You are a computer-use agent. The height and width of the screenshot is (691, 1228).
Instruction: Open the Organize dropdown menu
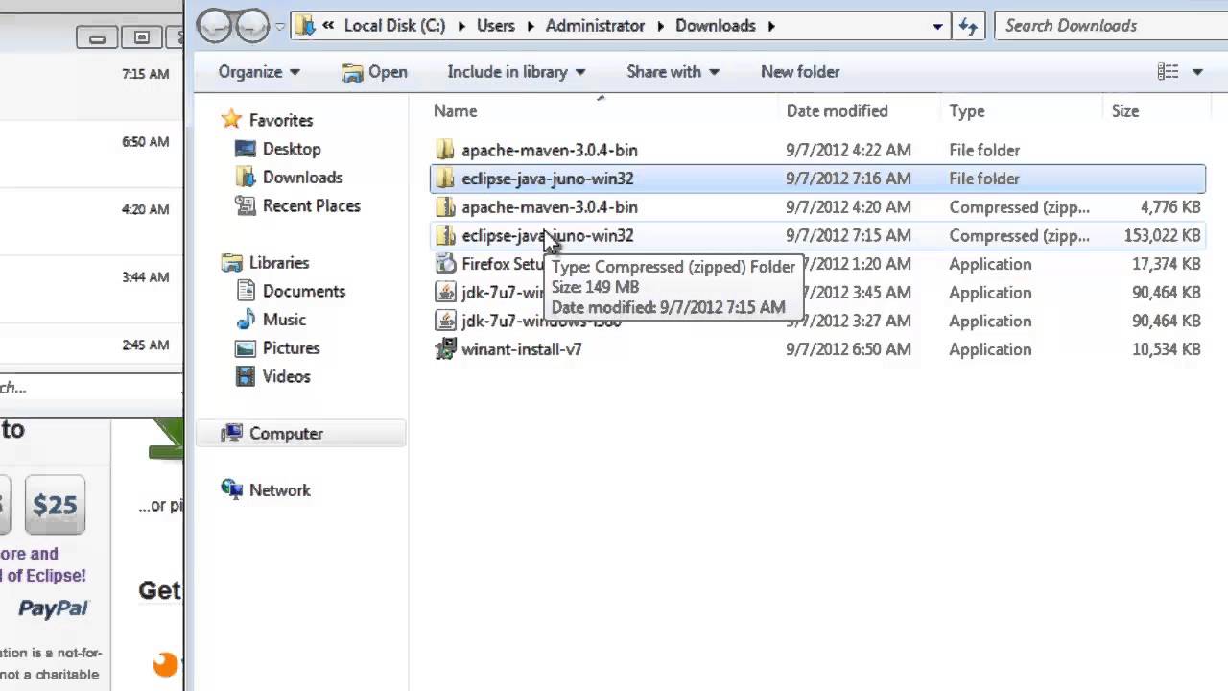pos(258,72)
